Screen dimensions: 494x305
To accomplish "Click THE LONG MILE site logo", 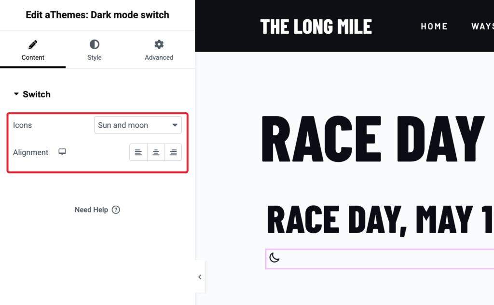I will click(316, 27).
